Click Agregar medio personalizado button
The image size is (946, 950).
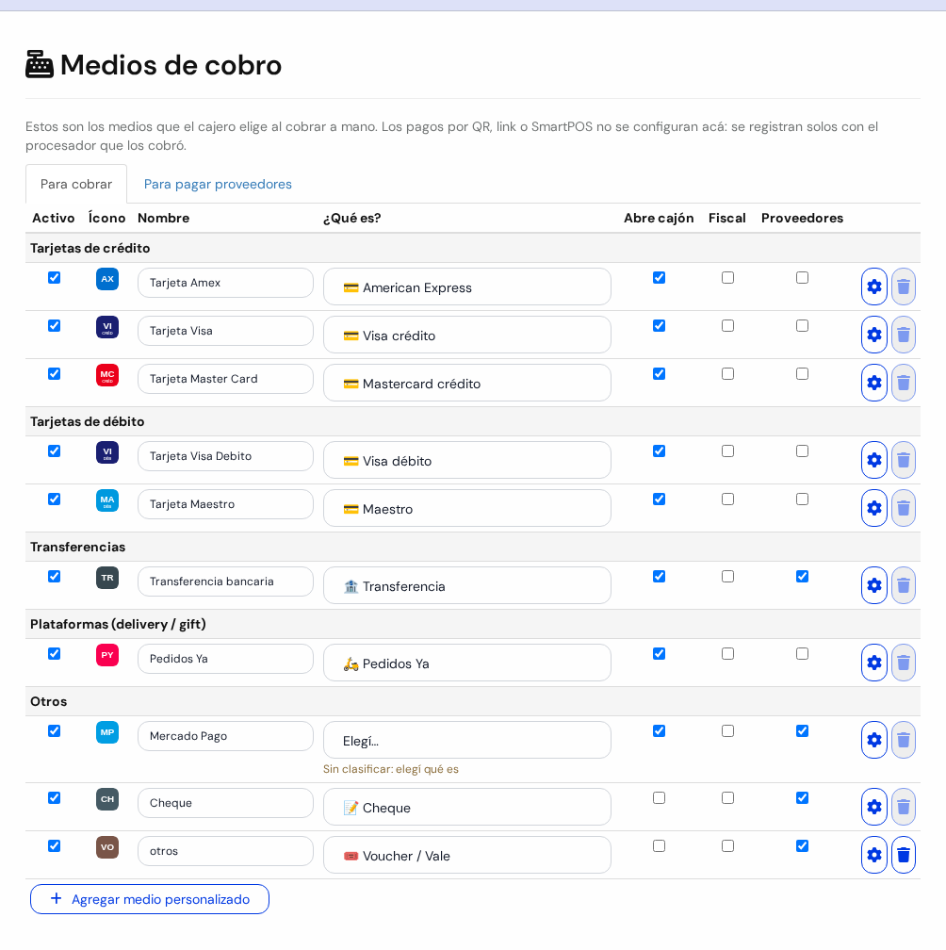[x=150, y=899]
